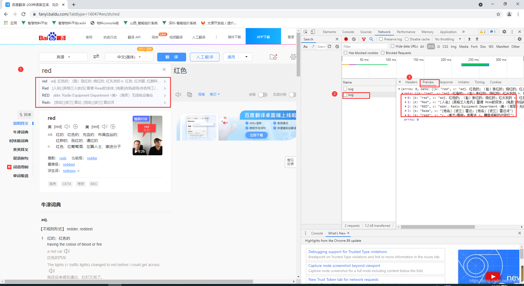Open the 英语 source language dropdown
Image resolution: width=524 pixels, height=286 pixels.
pyautogui.click(x=63, y=57)
